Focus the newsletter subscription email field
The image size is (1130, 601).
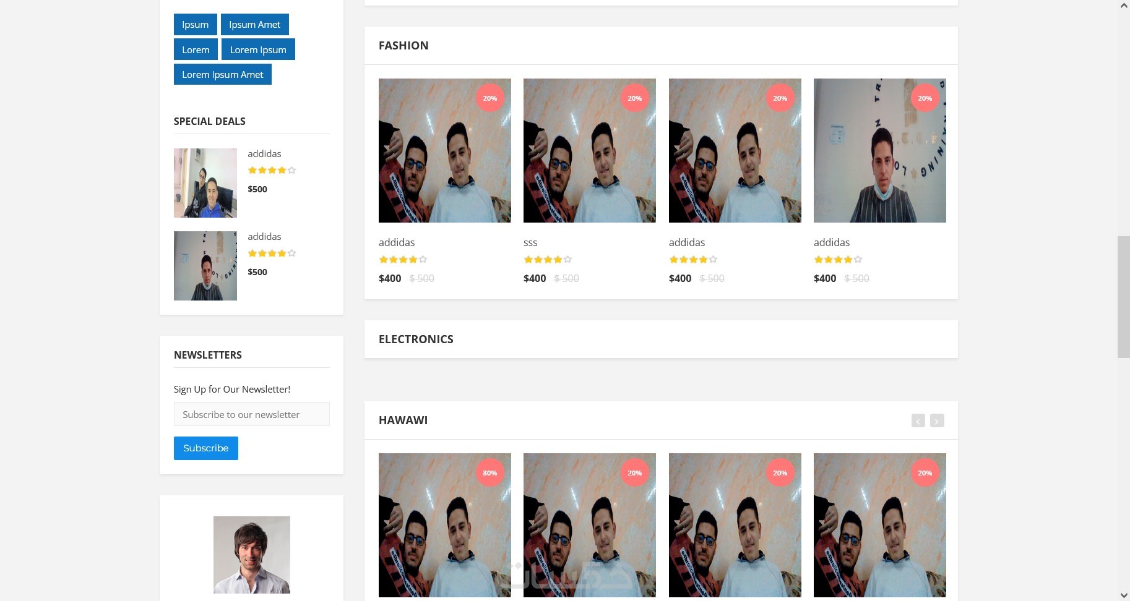click(252, 414)
